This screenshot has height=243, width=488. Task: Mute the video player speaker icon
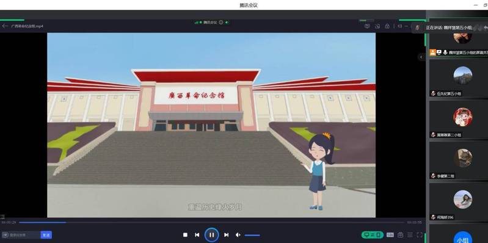(x=238, y=235)
